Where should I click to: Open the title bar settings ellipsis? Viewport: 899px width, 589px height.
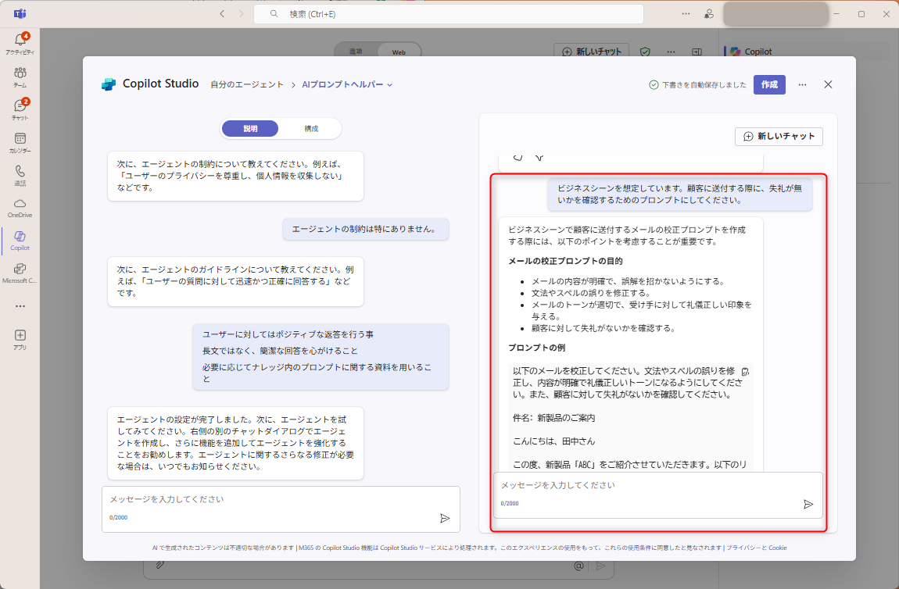(686, 14)
